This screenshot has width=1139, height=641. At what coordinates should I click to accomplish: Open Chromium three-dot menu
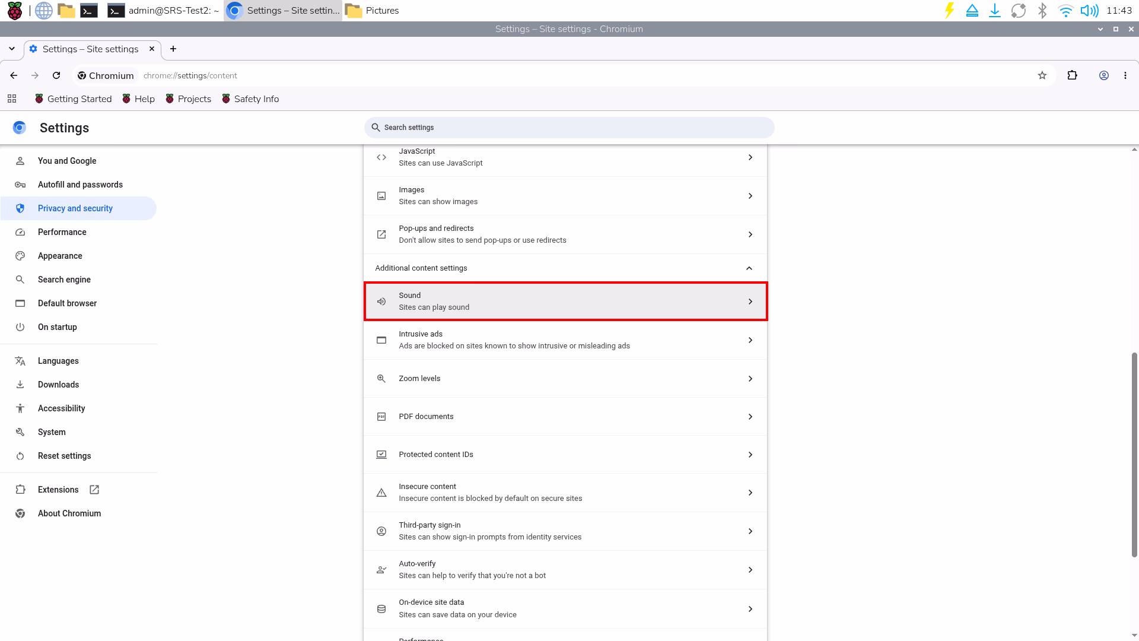[x=1125, y=75]
